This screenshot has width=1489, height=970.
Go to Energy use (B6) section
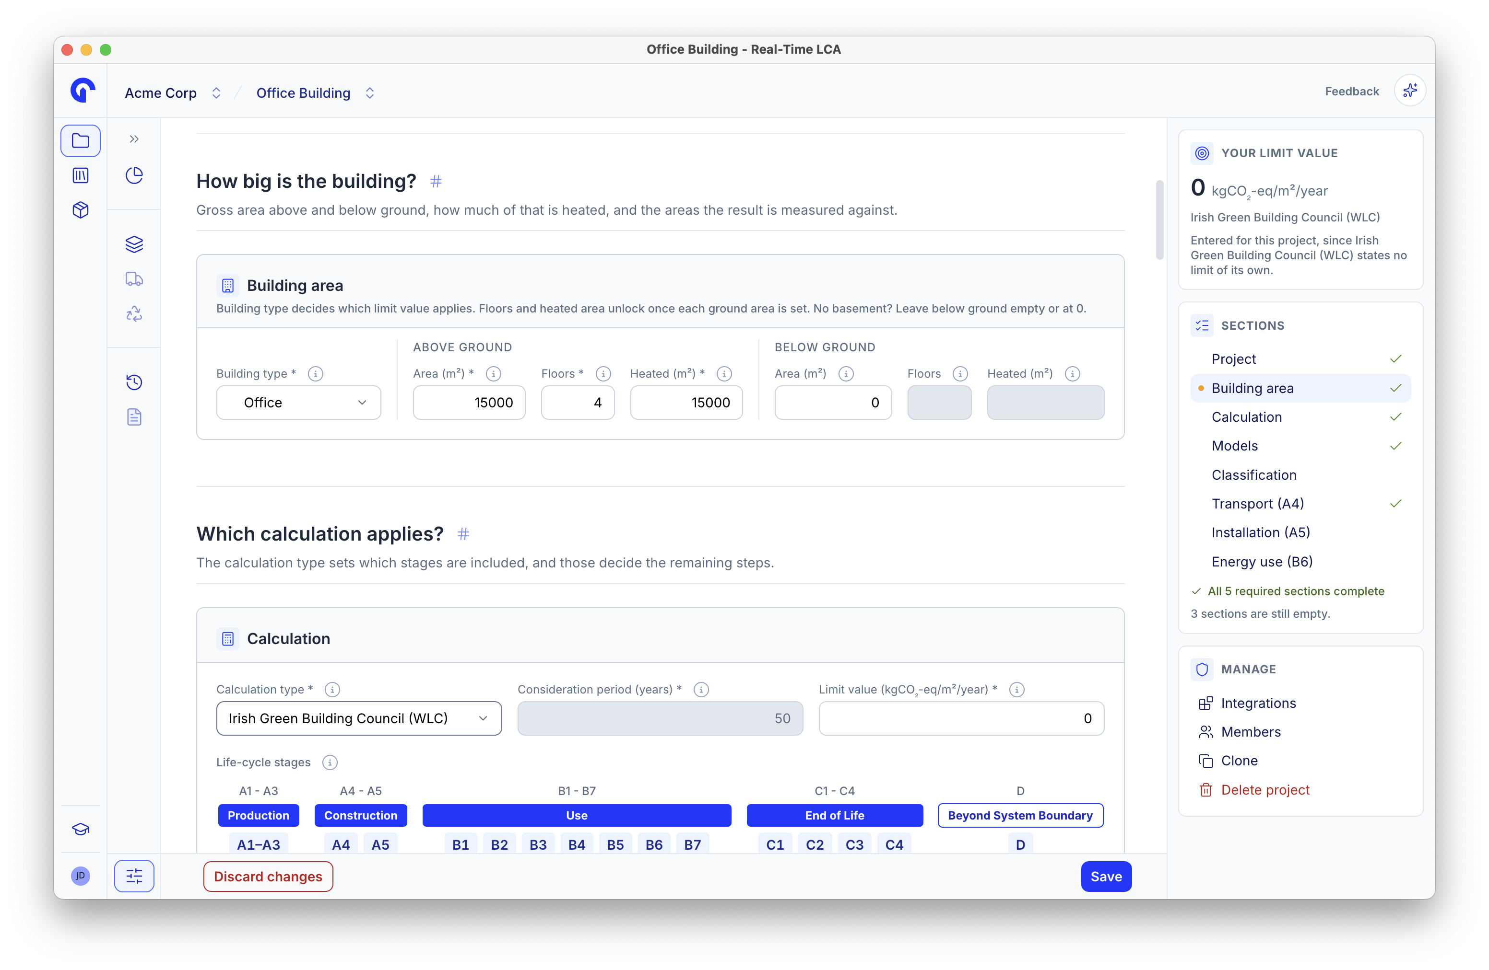pos(1300,562)
